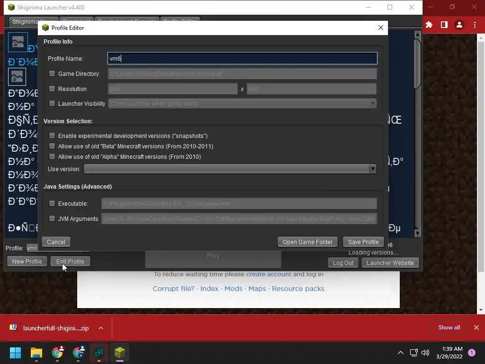Allow old Alpha Minecraft versions checkbox

point(52,156)
